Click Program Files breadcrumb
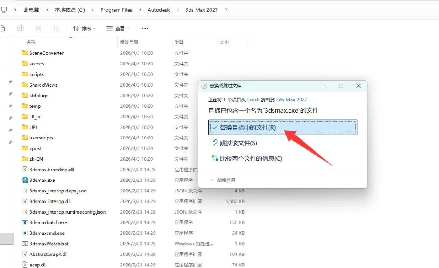Viewport: 439px width, 268px height. 116,10
